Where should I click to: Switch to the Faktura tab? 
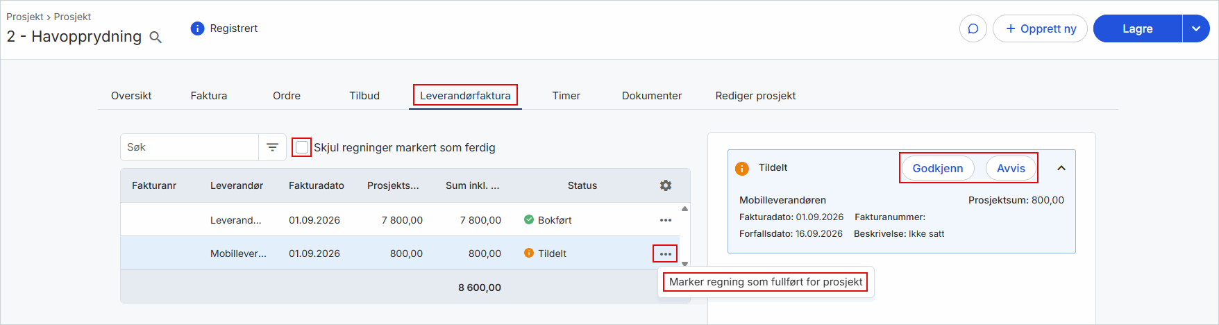[209, 96]
